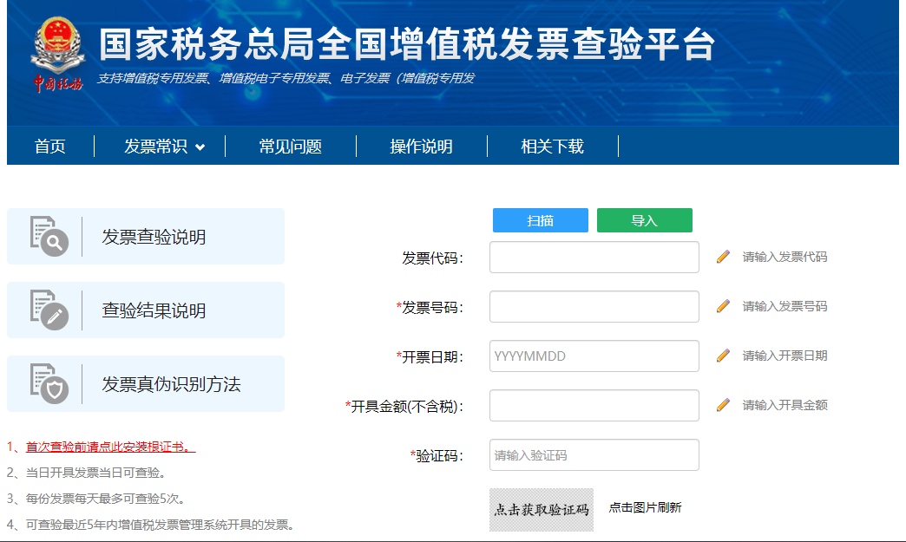This screenshot has width=906, height=542.
Task: Go to 首页 in navigation bar
Action: point(49,146)
